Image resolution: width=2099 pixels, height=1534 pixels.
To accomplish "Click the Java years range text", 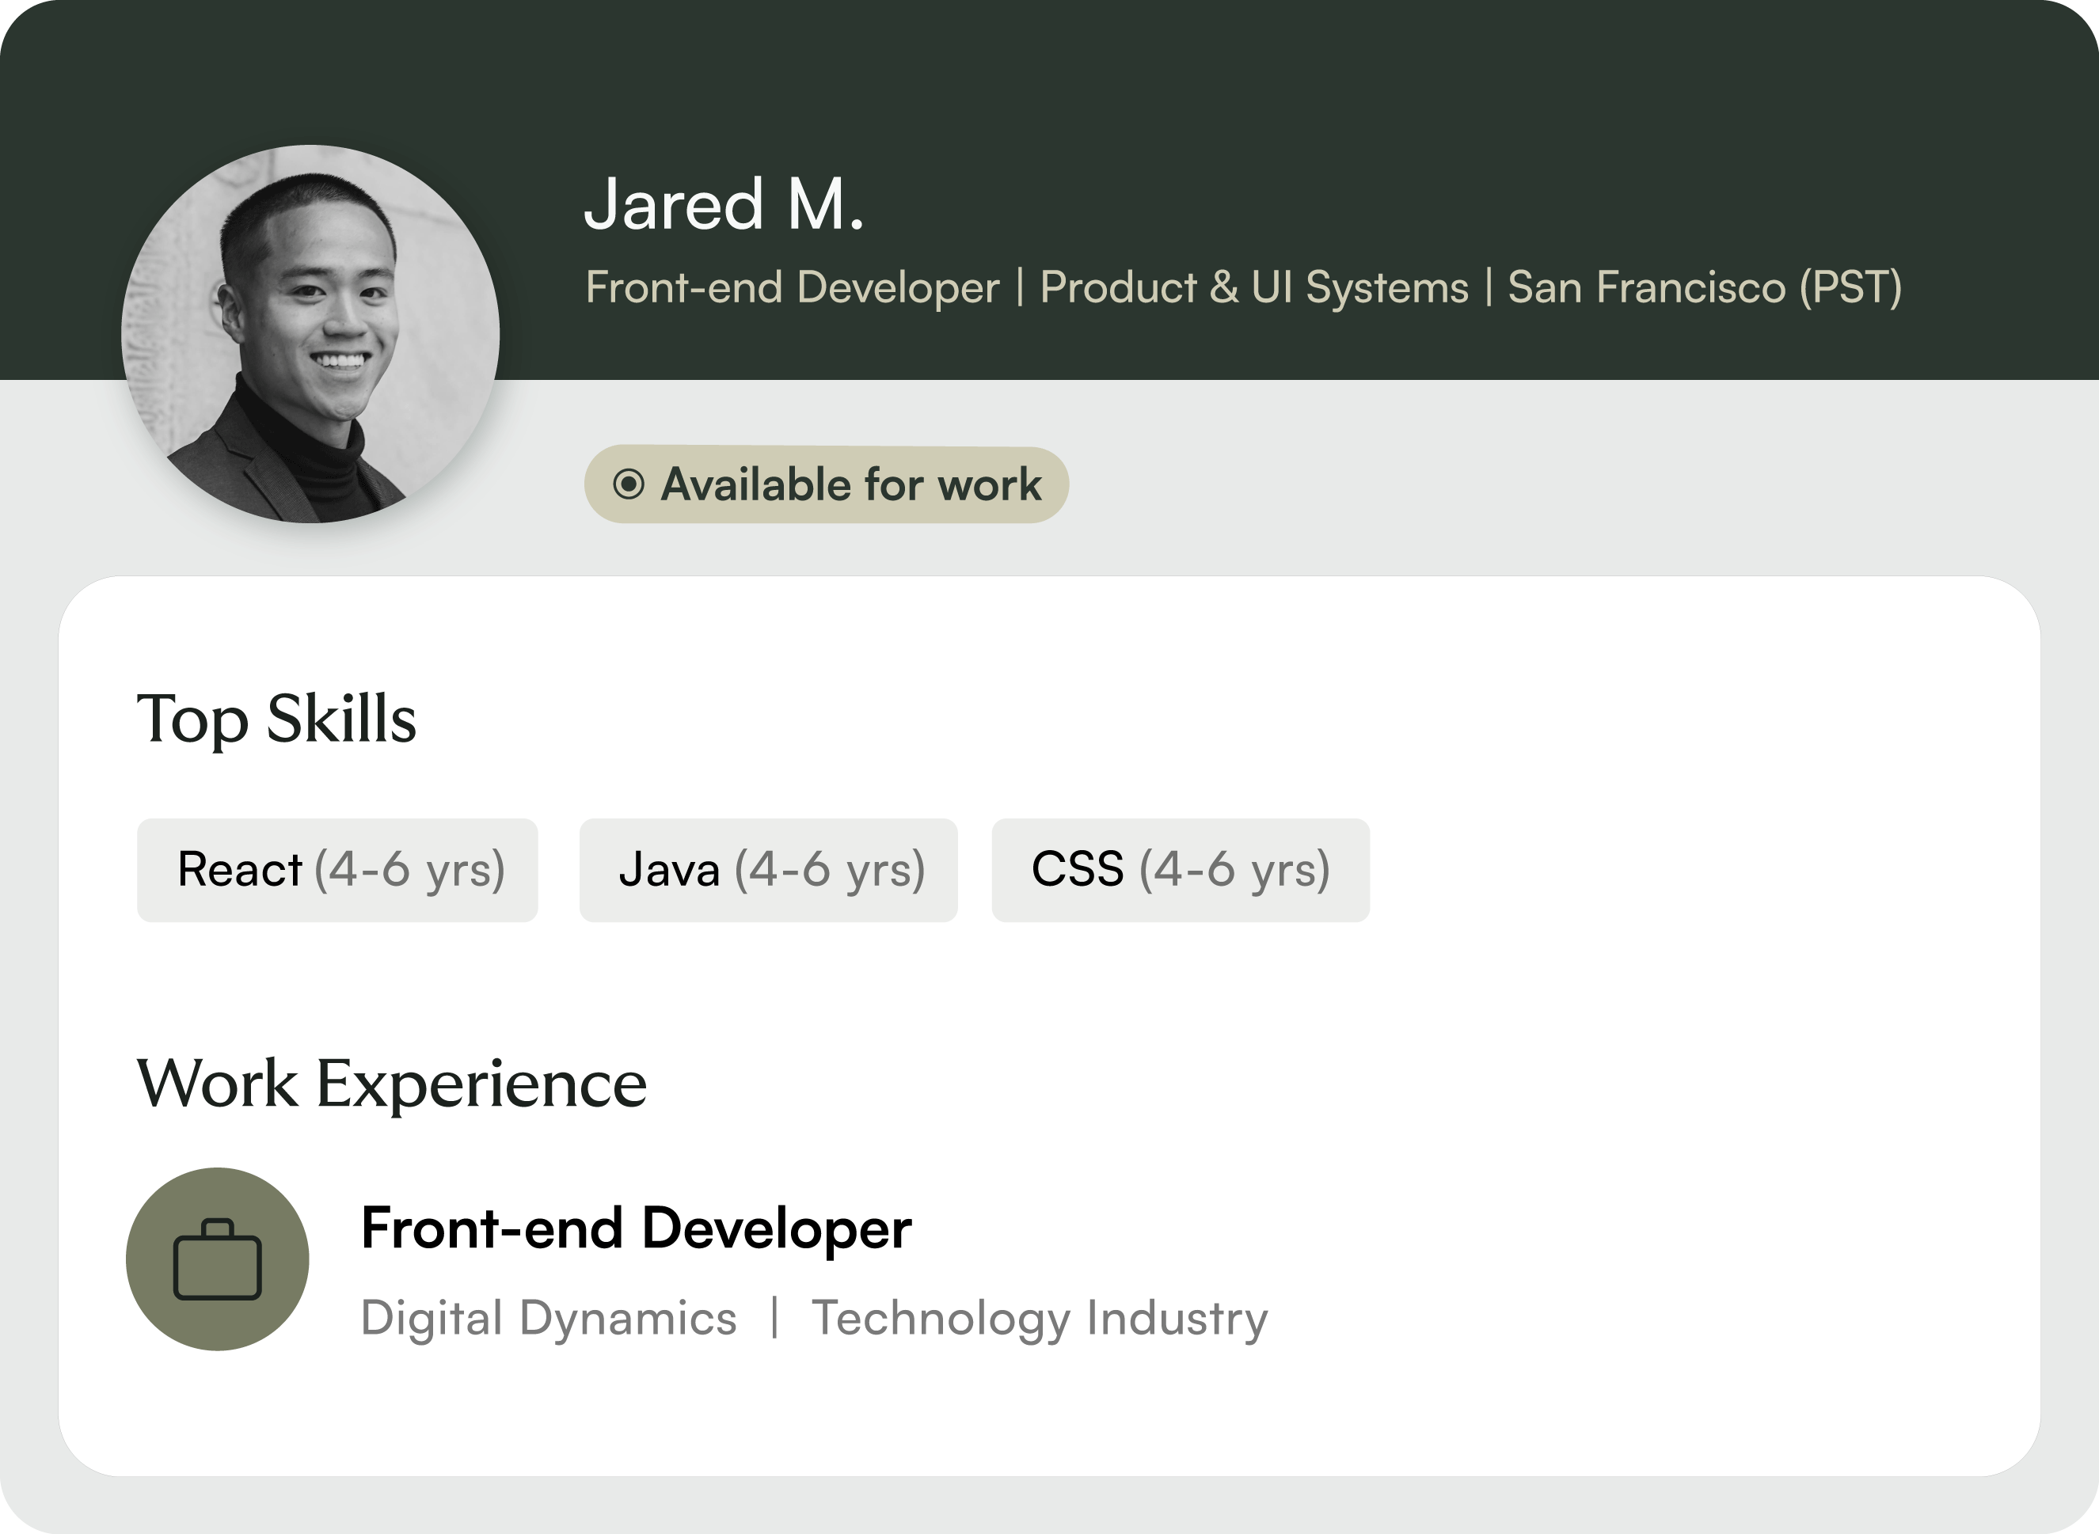I will [829, 870].
